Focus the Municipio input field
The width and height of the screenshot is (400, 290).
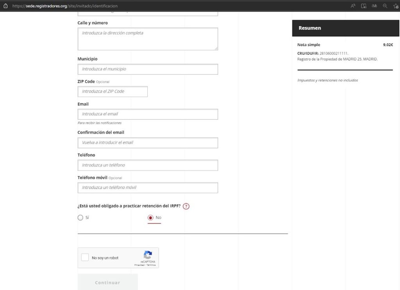[x=148, y=69]
